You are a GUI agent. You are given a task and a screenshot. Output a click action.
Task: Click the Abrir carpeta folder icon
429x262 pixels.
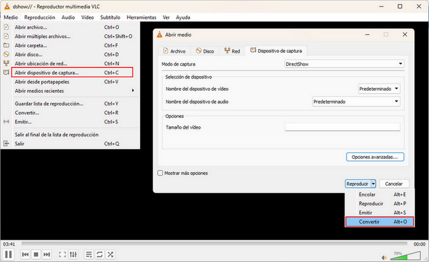click(6, 45)
